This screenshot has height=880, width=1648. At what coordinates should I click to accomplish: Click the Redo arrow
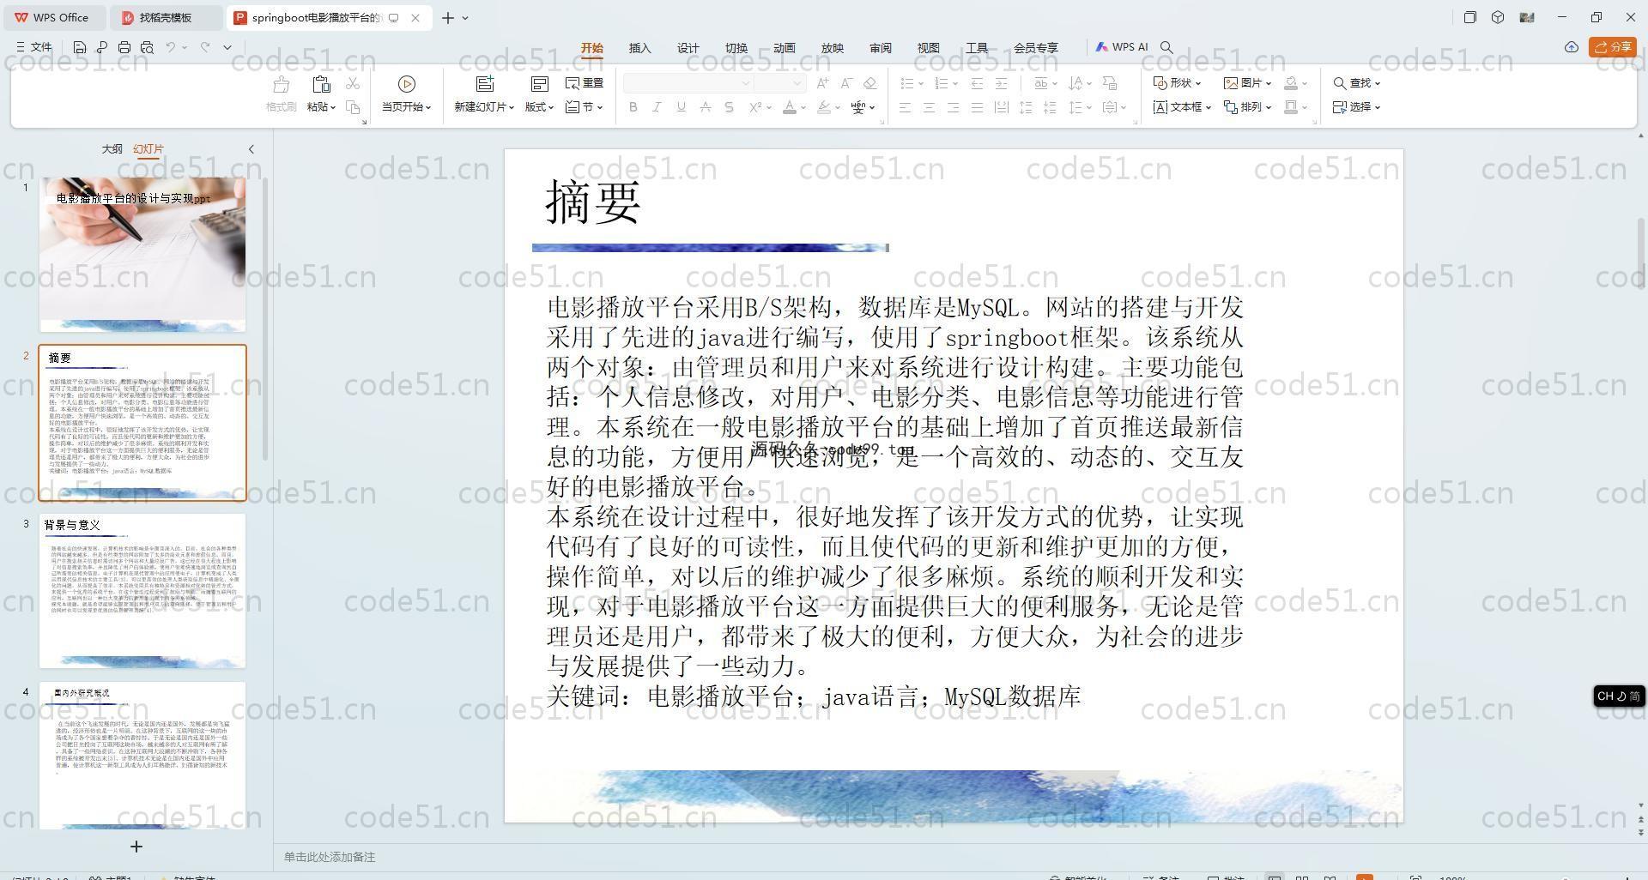(205, 47)
